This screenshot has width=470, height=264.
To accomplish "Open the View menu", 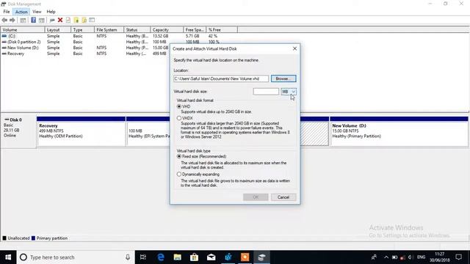I will [x=37, y=12].
